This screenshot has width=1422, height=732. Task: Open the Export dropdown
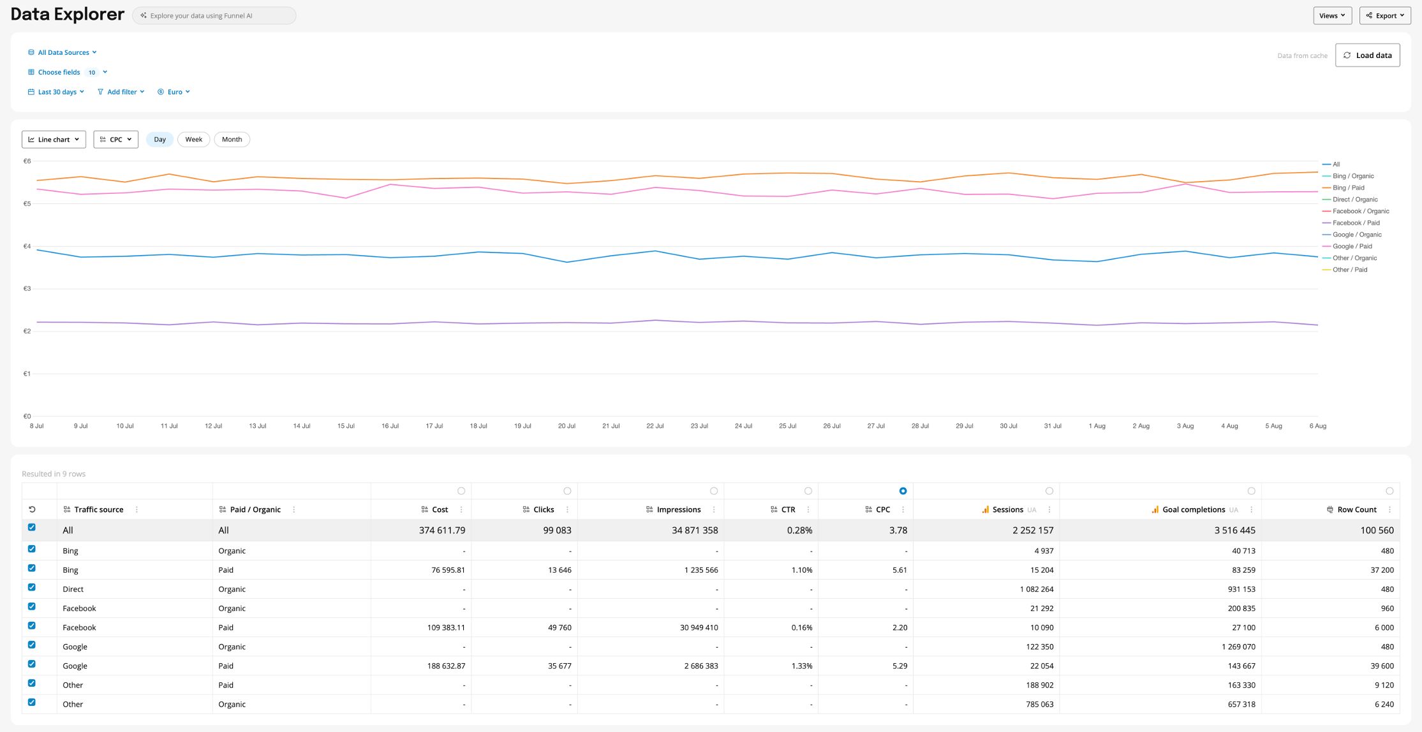[1385, 15]
